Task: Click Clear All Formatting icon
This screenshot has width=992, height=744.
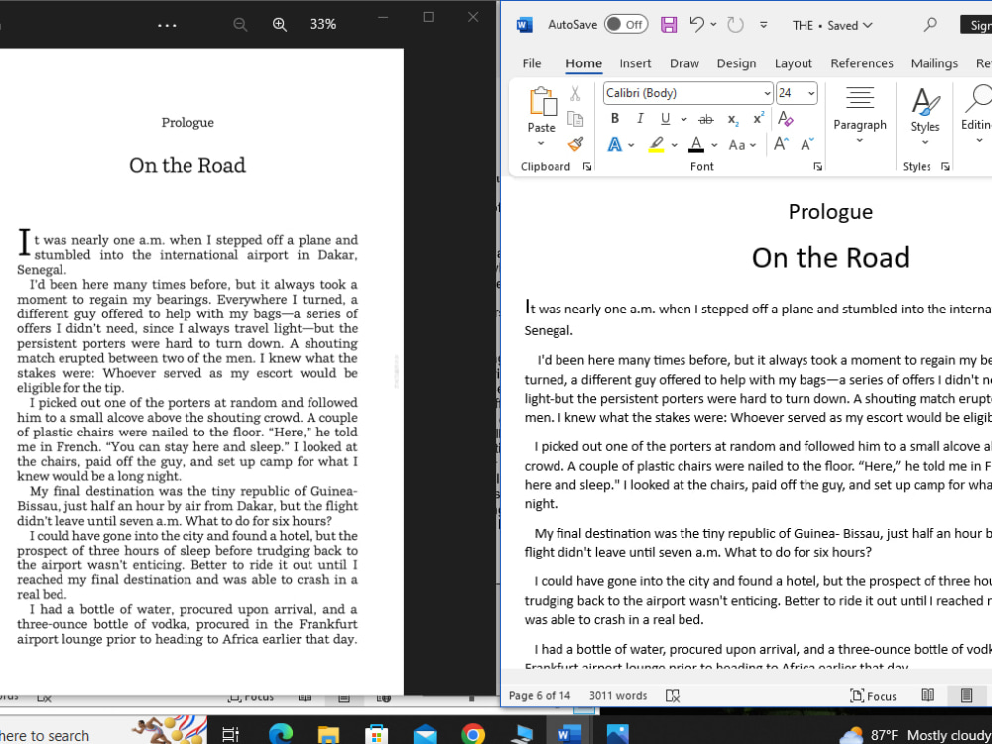Action: [x=785, y=118]
